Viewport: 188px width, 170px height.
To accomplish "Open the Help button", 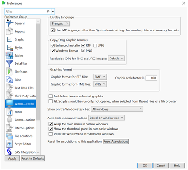I will pos(177,165).
